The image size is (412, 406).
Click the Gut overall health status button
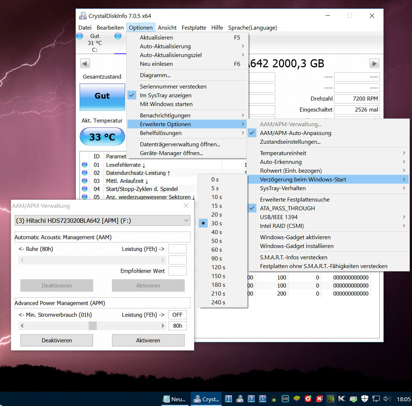tap(102, 97)
